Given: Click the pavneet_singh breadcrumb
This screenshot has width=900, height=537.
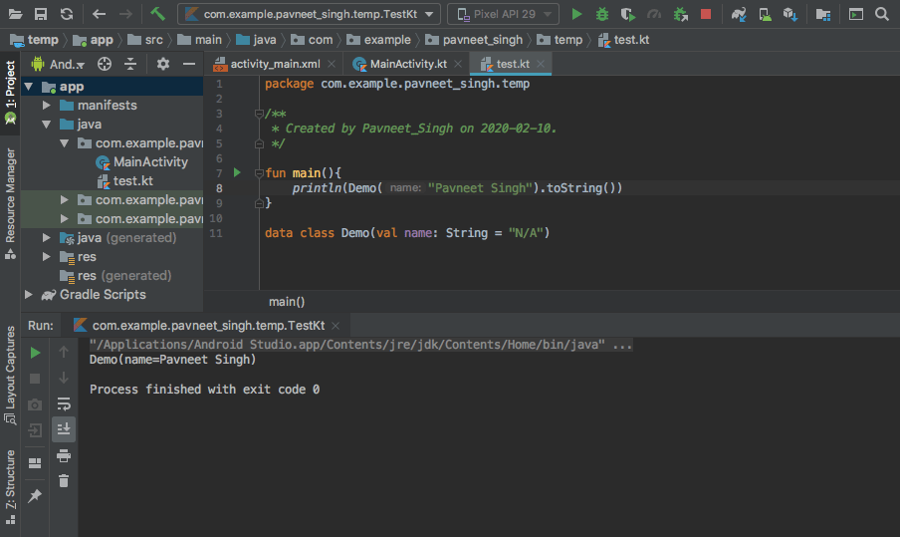Looking at the screenshot, I should [474, 40].
